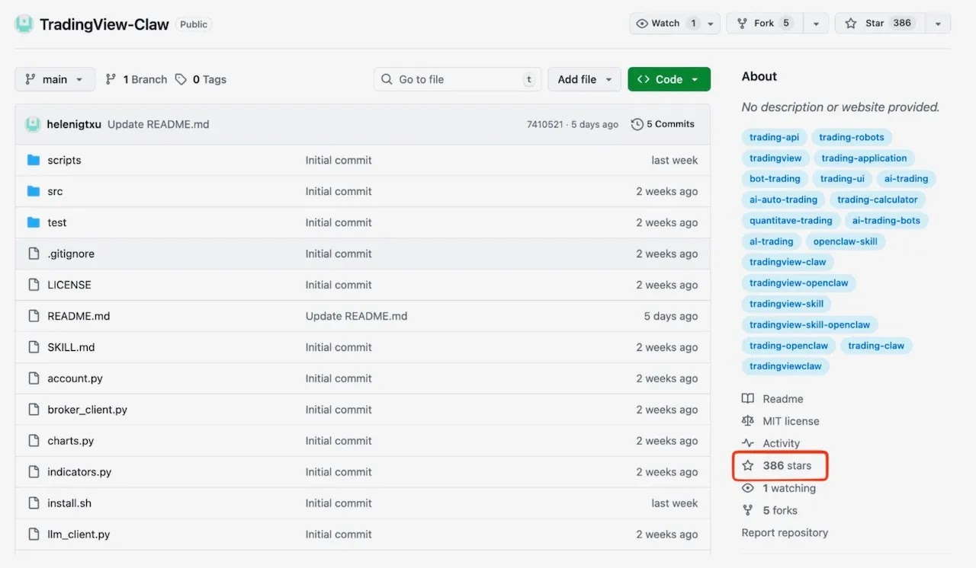
Task: Click the broker_client.py file icon
Action: click(x=34, y=410)
